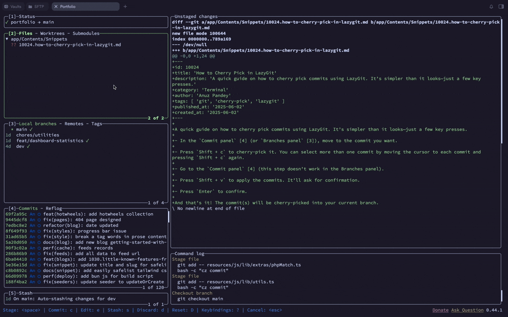The height and width of the screenshot is (317, 508).
Task: Open the Vaults icon tab
Action: 13,7
